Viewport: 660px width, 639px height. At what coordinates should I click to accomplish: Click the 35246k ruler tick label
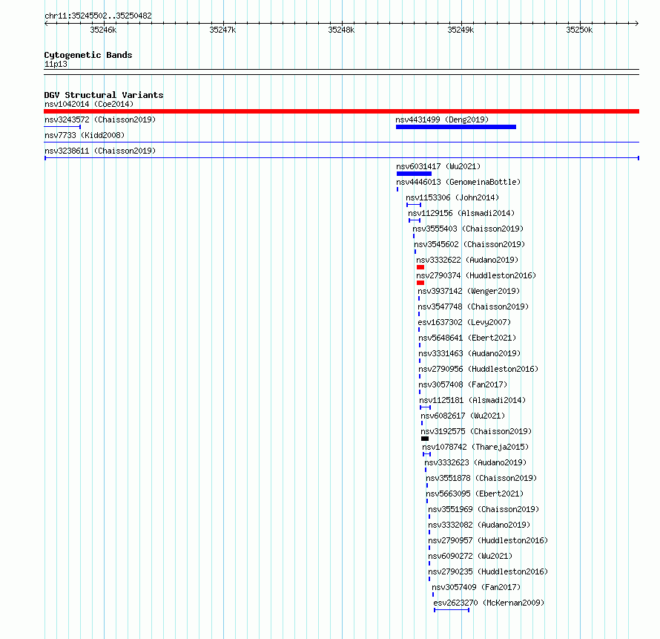click(103, 30)
